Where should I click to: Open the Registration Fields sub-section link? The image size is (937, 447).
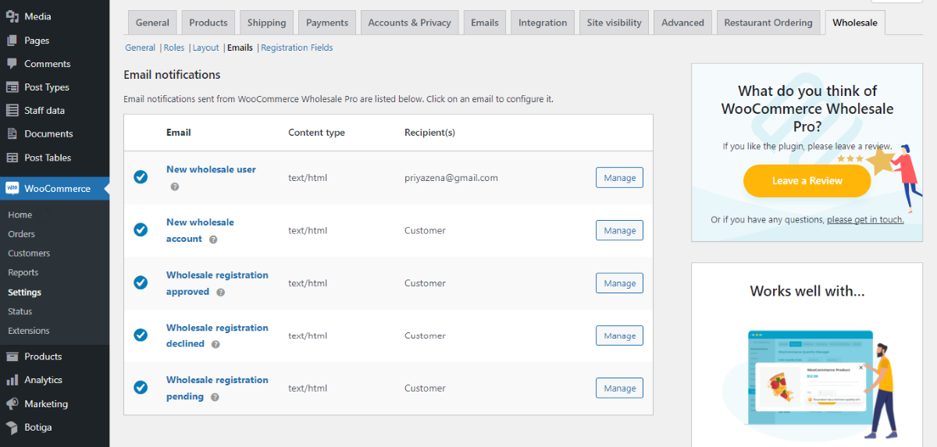297,48
